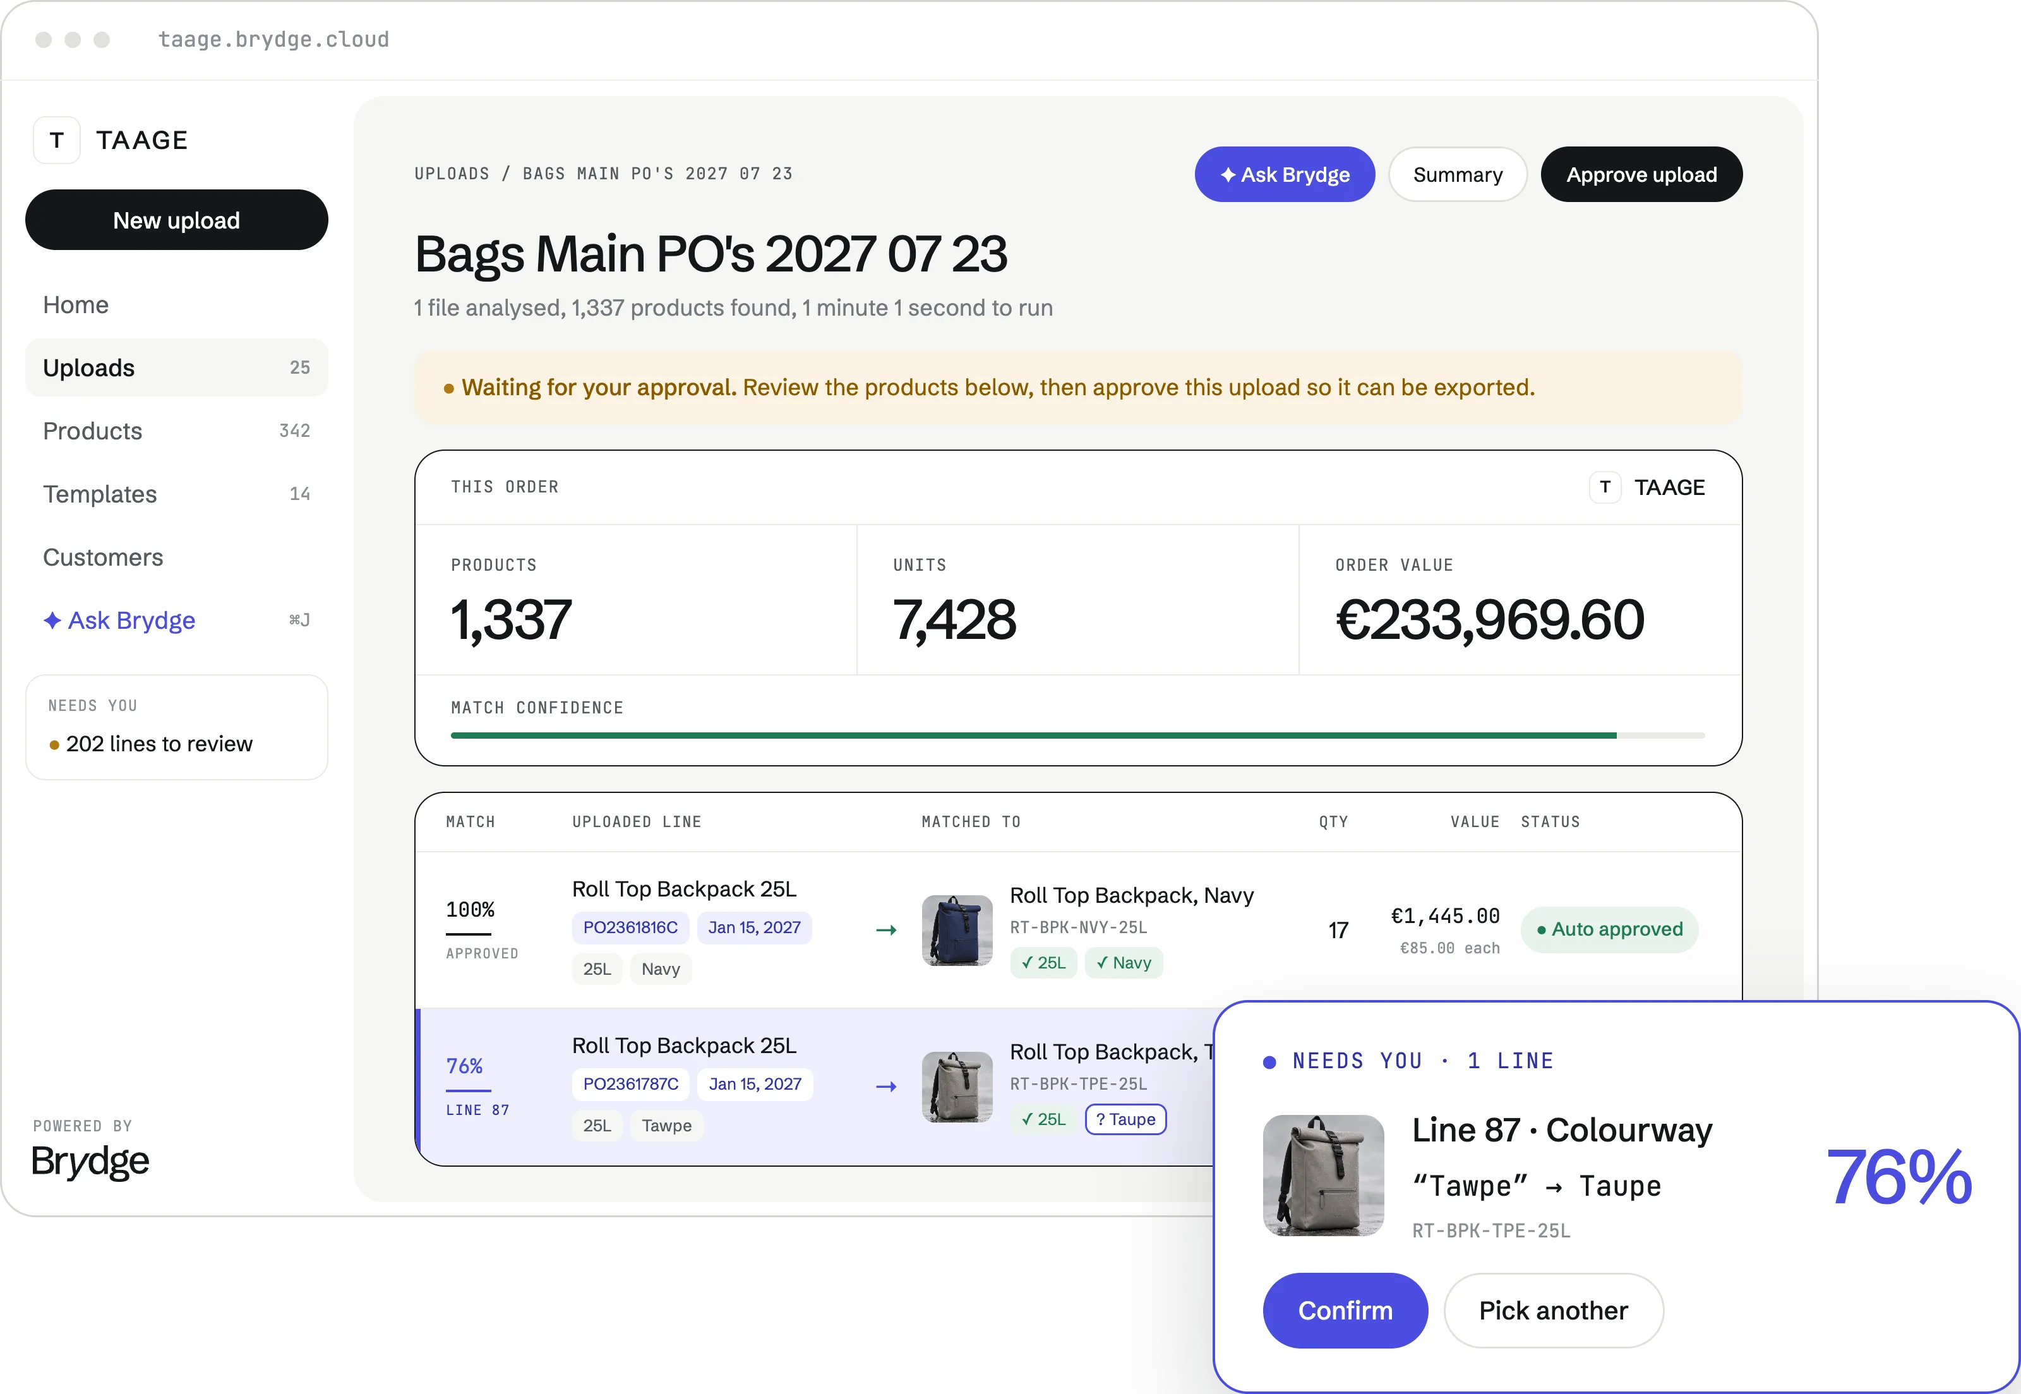Click the sparkle icon beside sidebar Ask Brydge
This screenshot has height=1394, width=2021.
[52, 620]
